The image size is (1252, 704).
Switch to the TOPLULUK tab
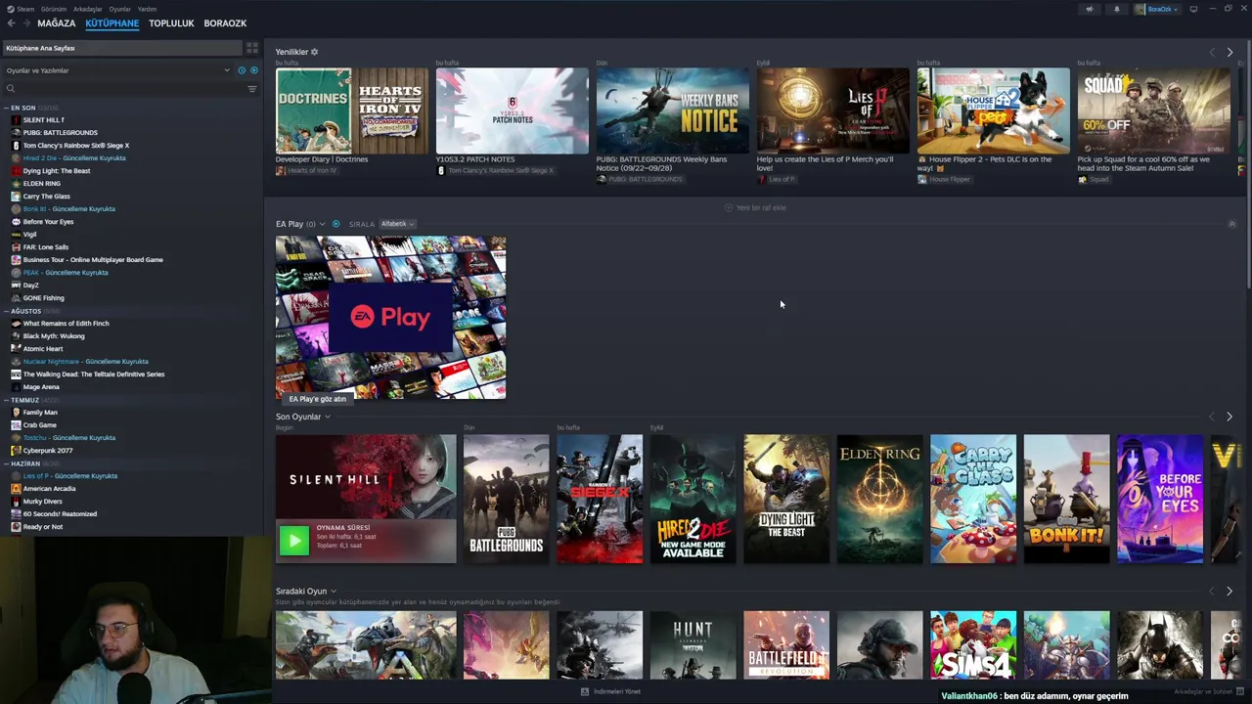click(x=171, y=22)
